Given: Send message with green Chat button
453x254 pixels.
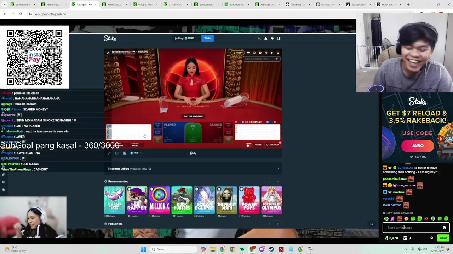Looking at the screenshot, I should (443, 238).
